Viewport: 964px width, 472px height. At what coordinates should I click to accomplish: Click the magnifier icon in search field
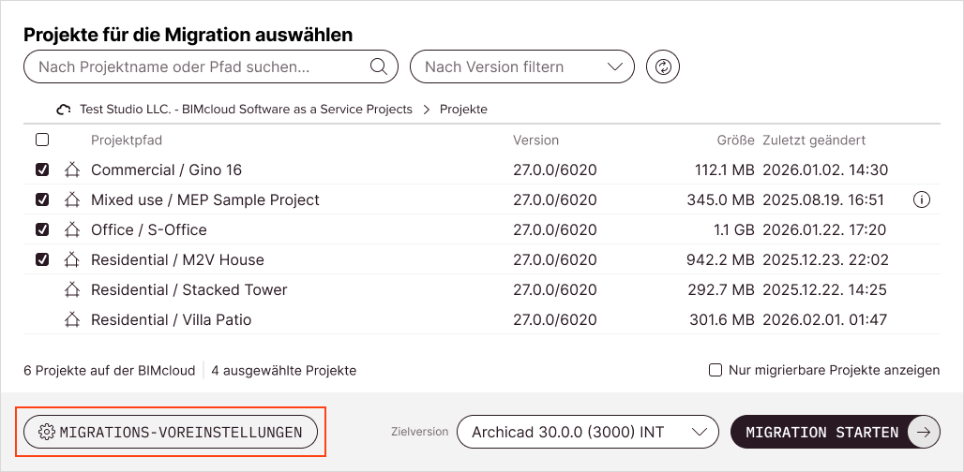tap(378, 66)
